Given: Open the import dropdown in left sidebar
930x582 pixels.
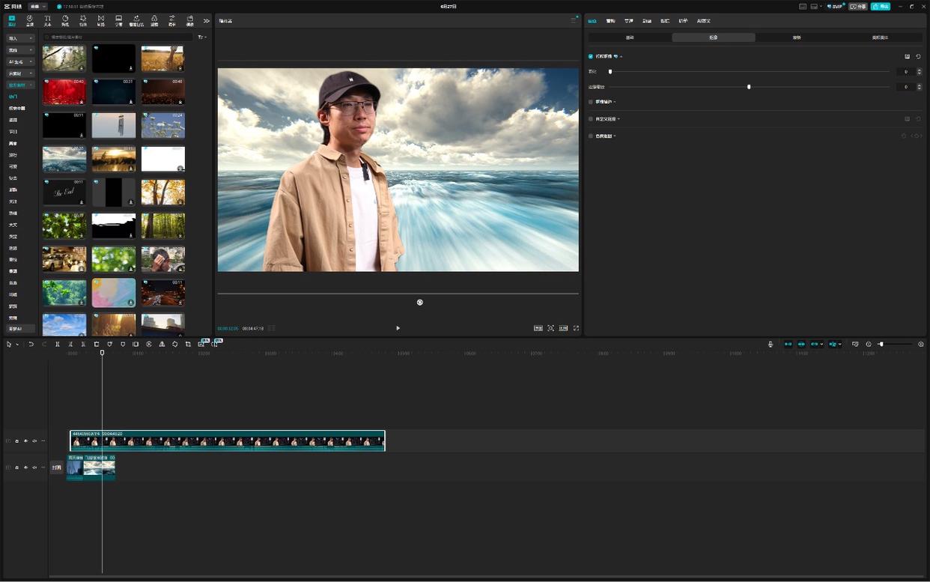Looking at the screenshot, I should pos(20,38).
